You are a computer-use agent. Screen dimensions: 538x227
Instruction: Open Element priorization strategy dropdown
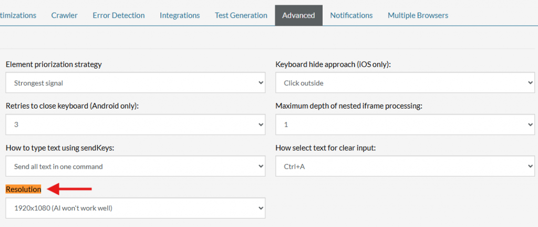pyautogui.click(x=135, y=83)
